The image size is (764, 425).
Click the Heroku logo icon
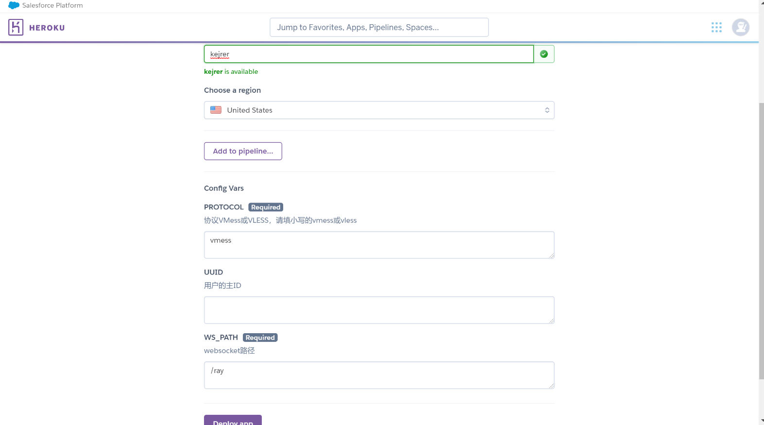coord(16,27)
